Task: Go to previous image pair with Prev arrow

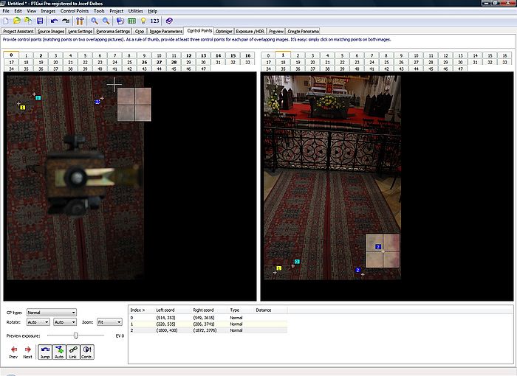Action: click(13, 349)
